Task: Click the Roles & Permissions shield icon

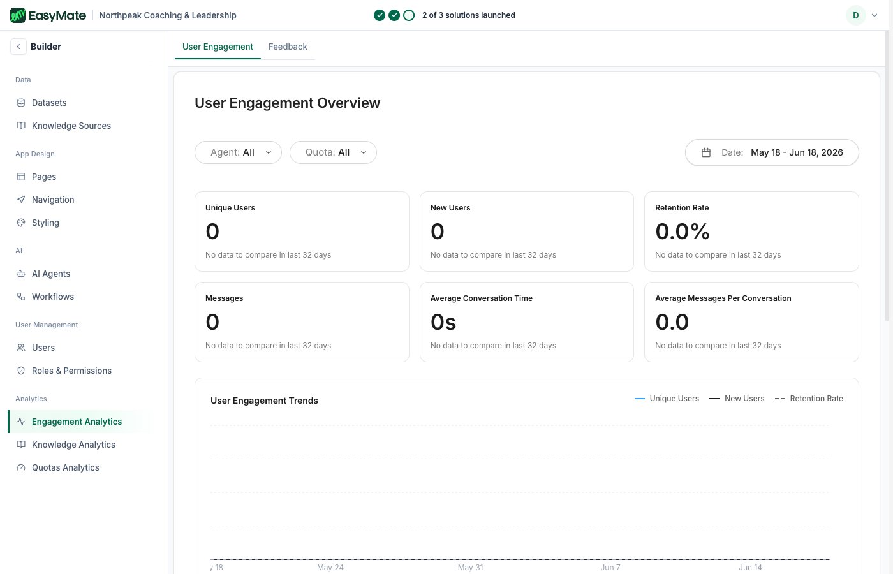Action: [21, 371]
